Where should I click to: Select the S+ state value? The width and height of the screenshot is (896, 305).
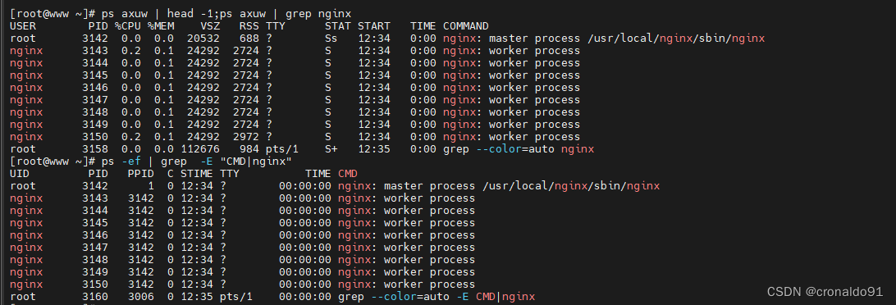pos(331,149)
